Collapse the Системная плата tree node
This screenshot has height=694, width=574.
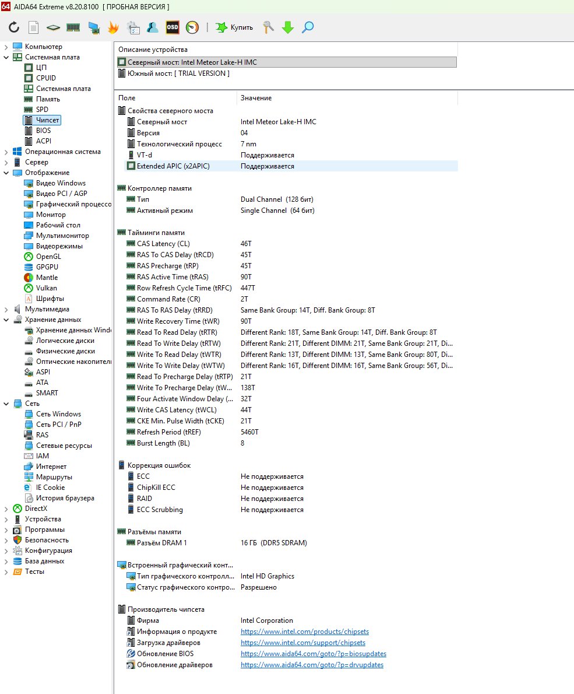6,57
